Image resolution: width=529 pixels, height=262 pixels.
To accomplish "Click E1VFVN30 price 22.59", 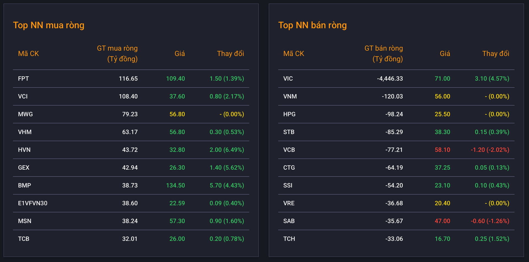I will pyautogui.click(x=177, y=203).
